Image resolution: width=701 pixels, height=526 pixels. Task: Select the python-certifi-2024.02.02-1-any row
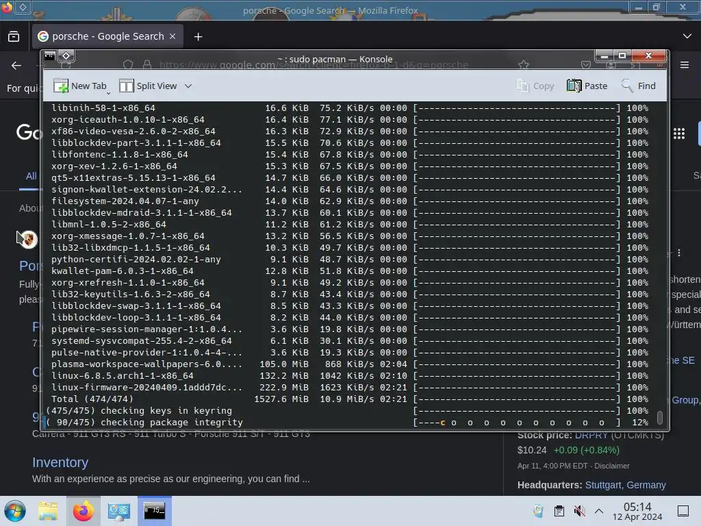pos(350,259)
